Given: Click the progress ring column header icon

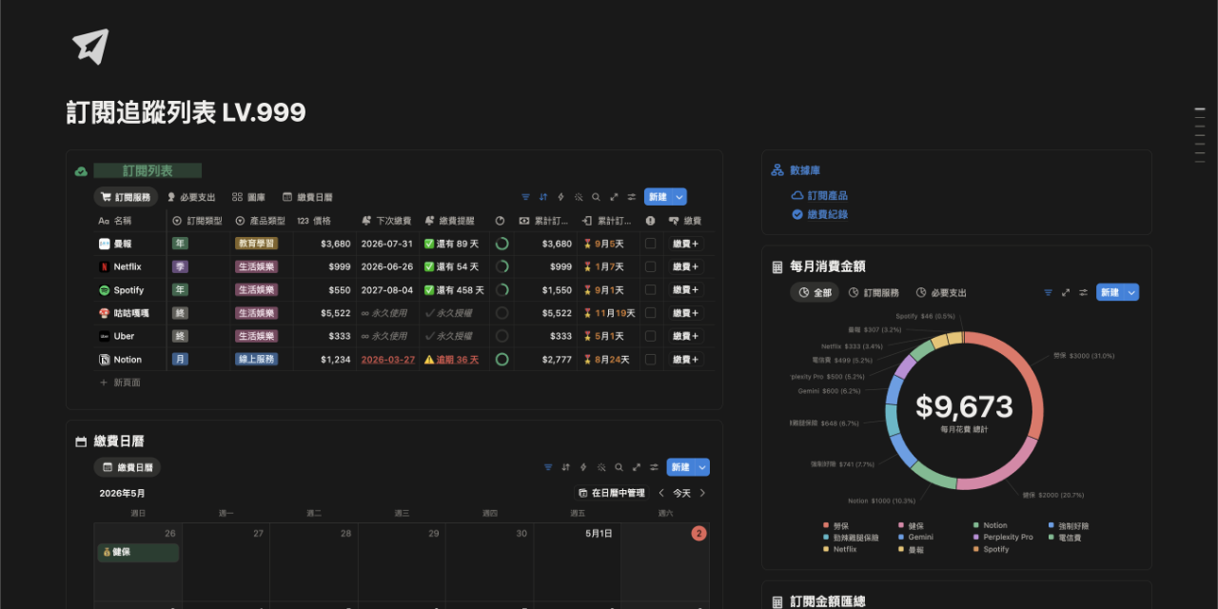Looking at the screenshot, I should [x=501, y=221].
